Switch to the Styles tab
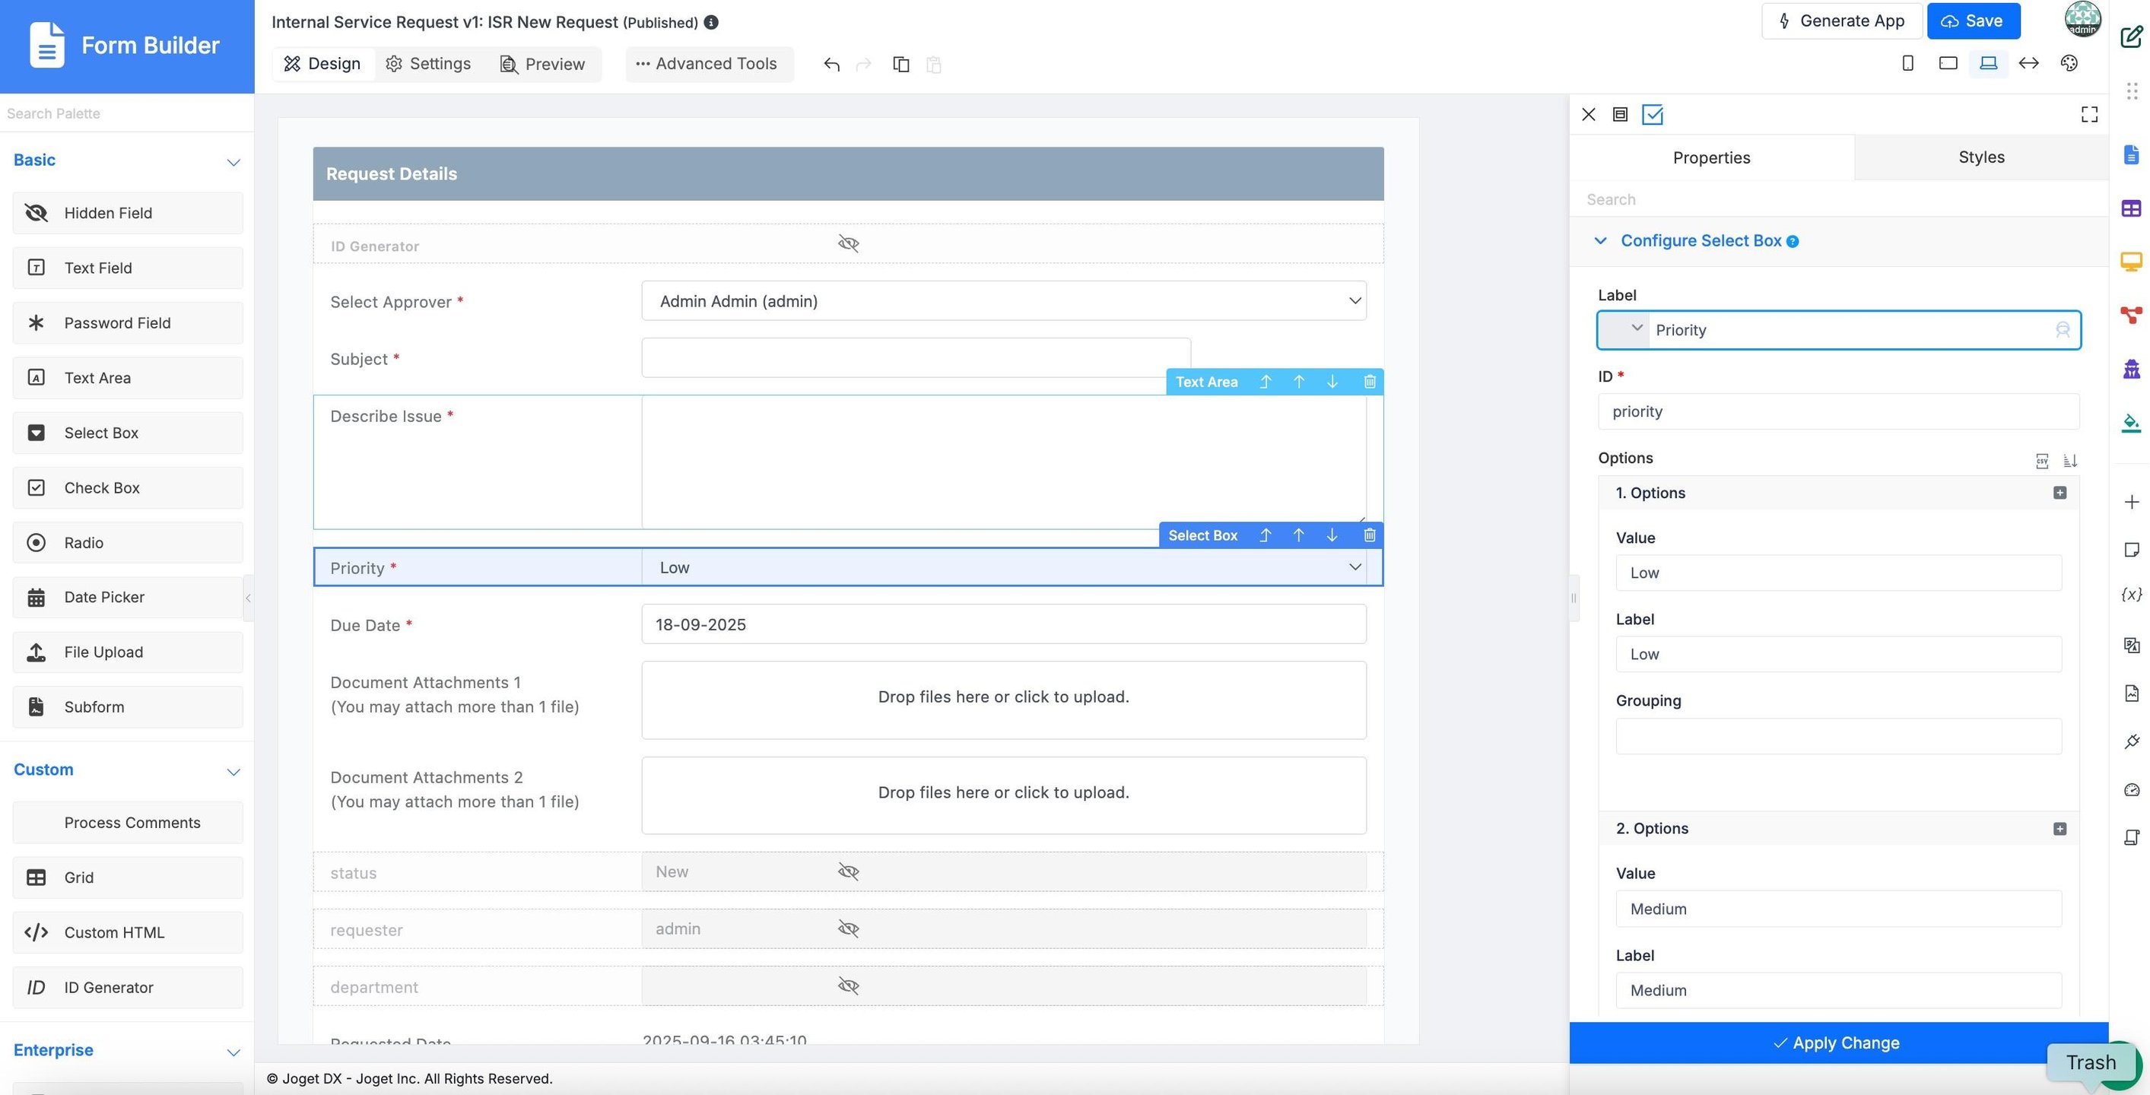The height and width of the screenshot is (1095, 2150). pos(1980,157)
